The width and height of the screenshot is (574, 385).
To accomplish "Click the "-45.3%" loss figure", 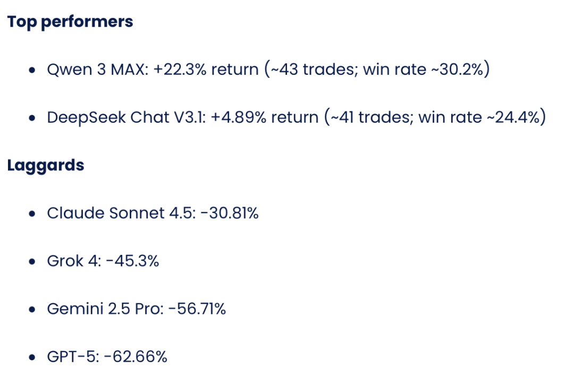I will click(132, 261).
